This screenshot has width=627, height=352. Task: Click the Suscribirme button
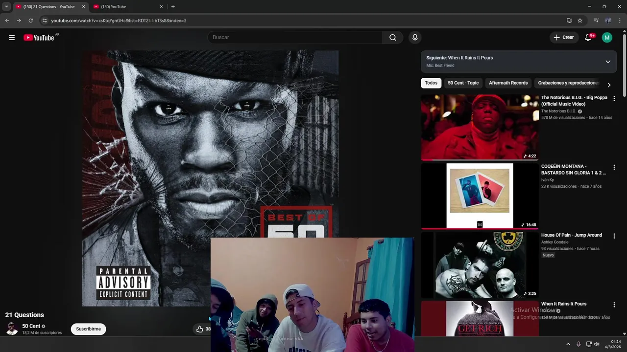89,329
